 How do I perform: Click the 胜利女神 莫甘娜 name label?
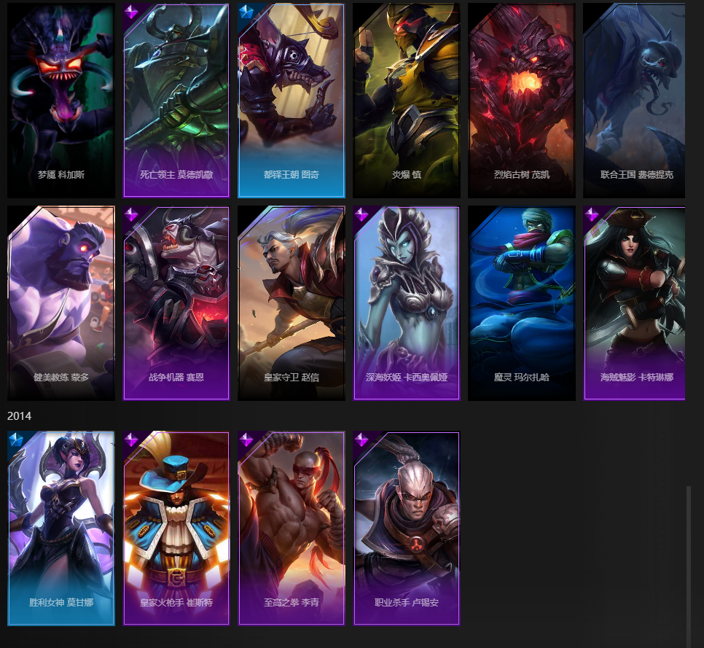point(61,602)
